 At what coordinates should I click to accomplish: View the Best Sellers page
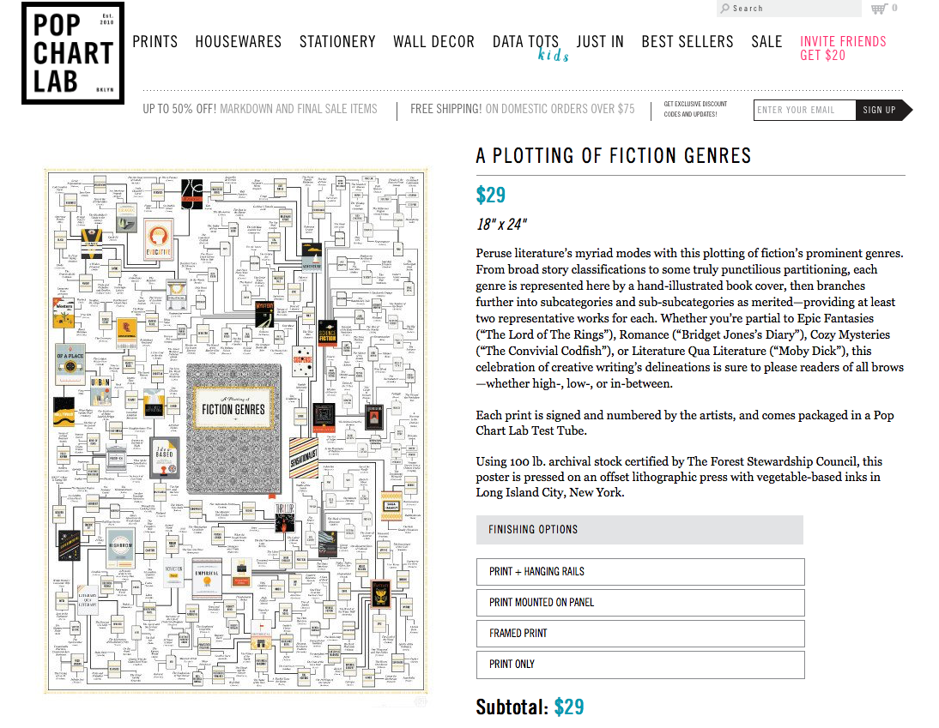coord(688,41)
